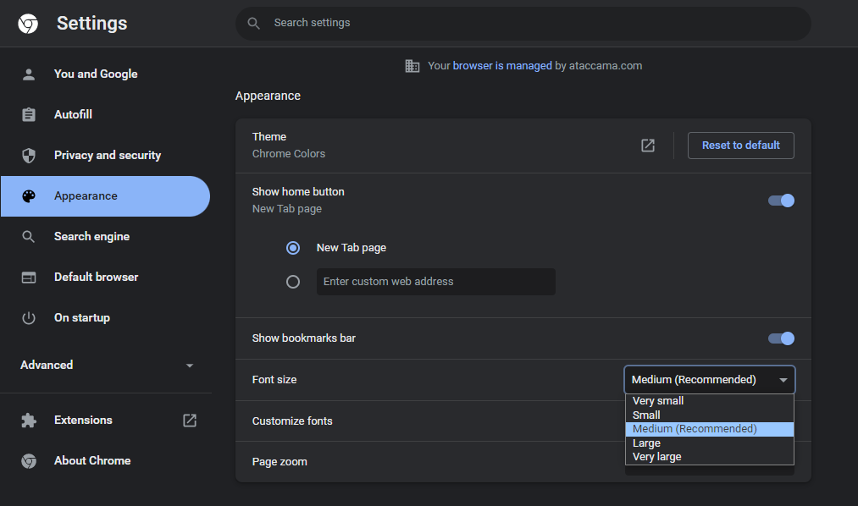Choose Very large from the font size list
The height and width of the screenshot is (506, 858).
click(x=657, y=456)
